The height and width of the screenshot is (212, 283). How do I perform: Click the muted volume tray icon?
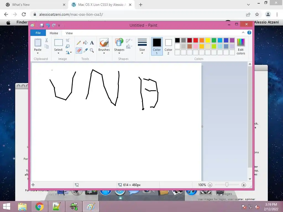point(257,207)
